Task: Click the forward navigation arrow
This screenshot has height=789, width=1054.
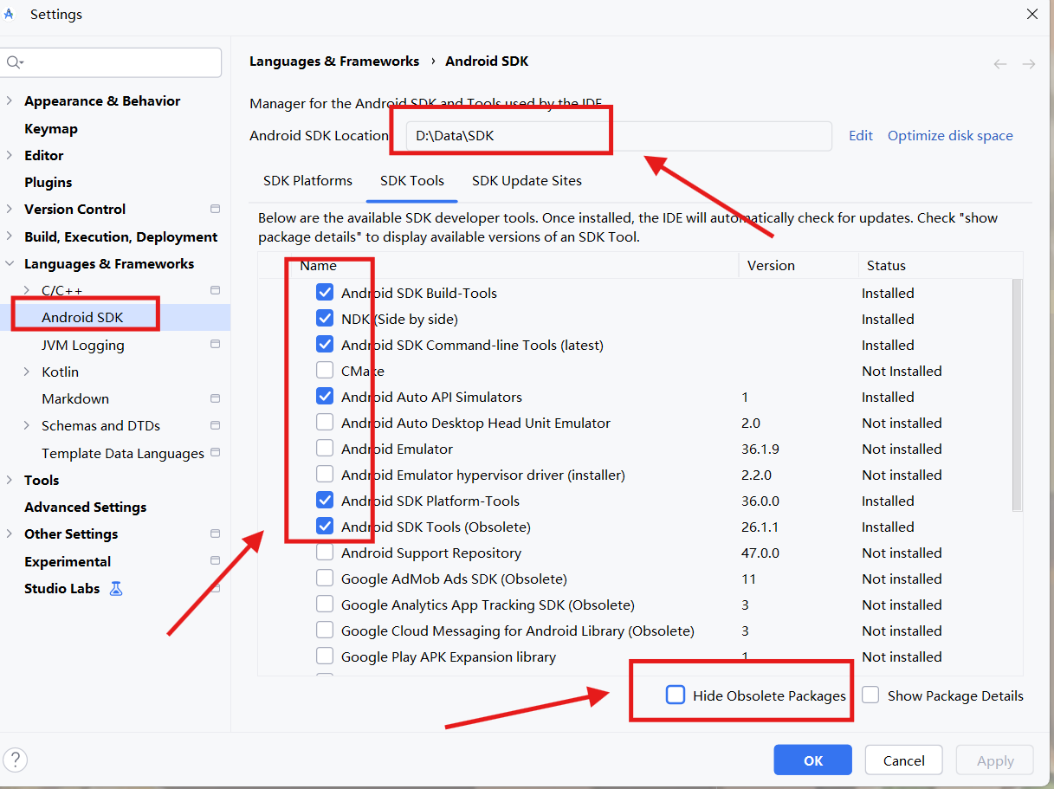Action: point(1029,63)
